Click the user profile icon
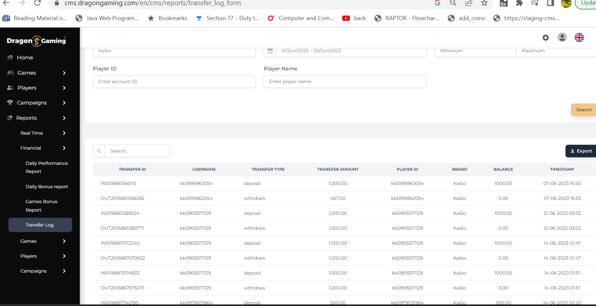This screenshot has width=596, height=306. tap(562, 38)
